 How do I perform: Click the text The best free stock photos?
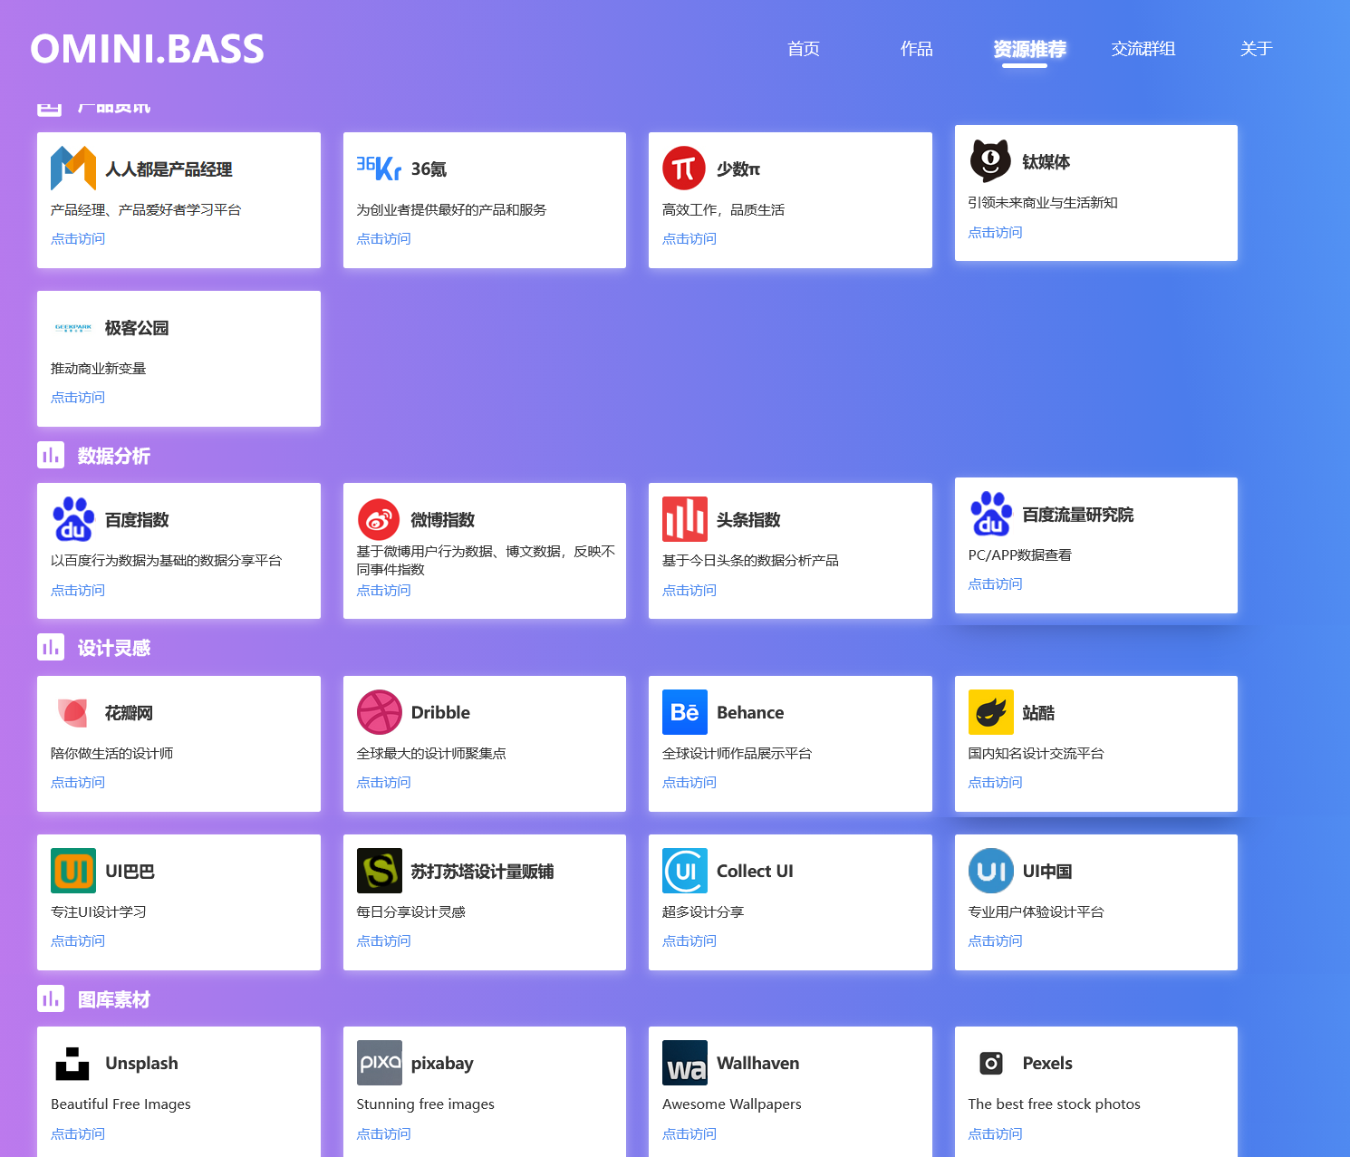pos(1055,1104)
